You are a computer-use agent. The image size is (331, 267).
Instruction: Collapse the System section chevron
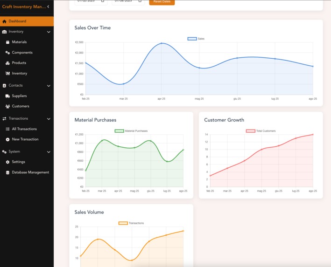(49, 152)
